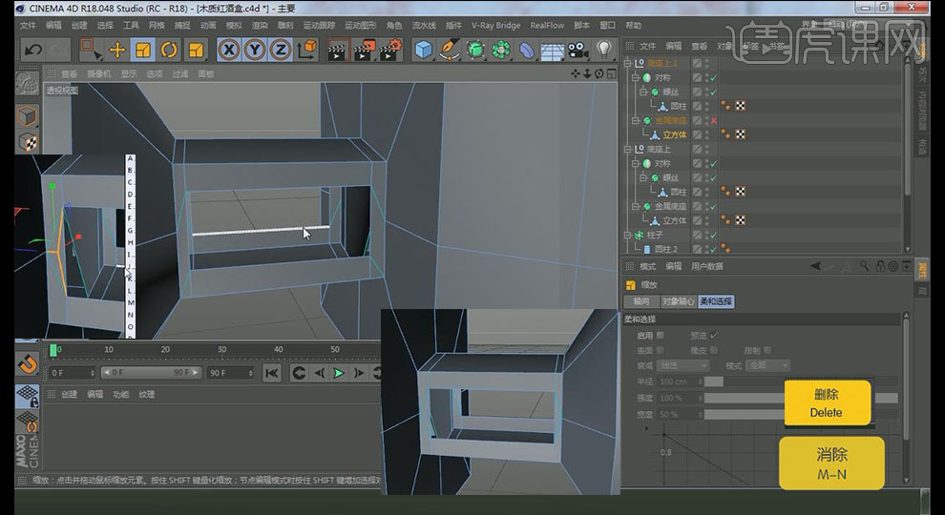
Task: Click Make Editable icon in left palette
Action: click(x=27, y=84)
